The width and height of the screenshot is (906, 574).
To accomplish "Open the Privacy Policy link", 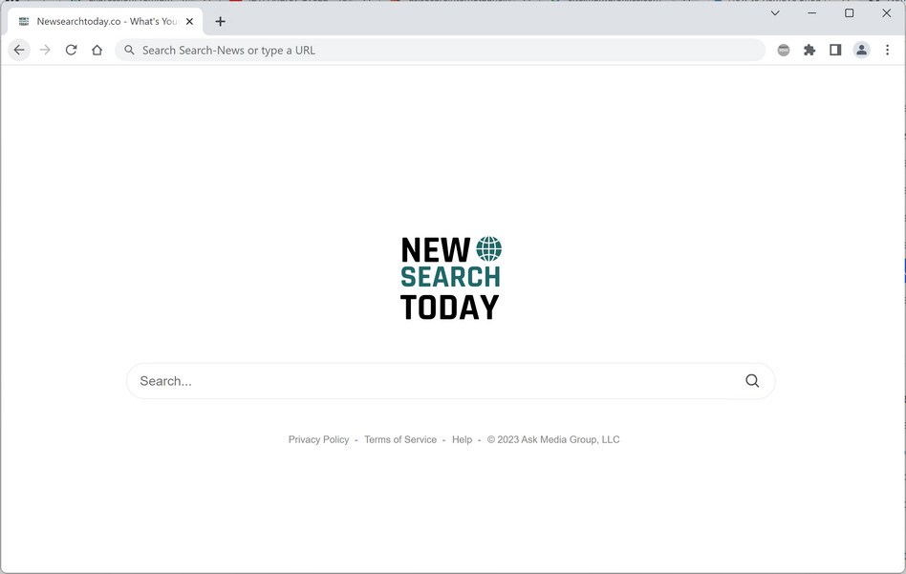I will [318, 439].
